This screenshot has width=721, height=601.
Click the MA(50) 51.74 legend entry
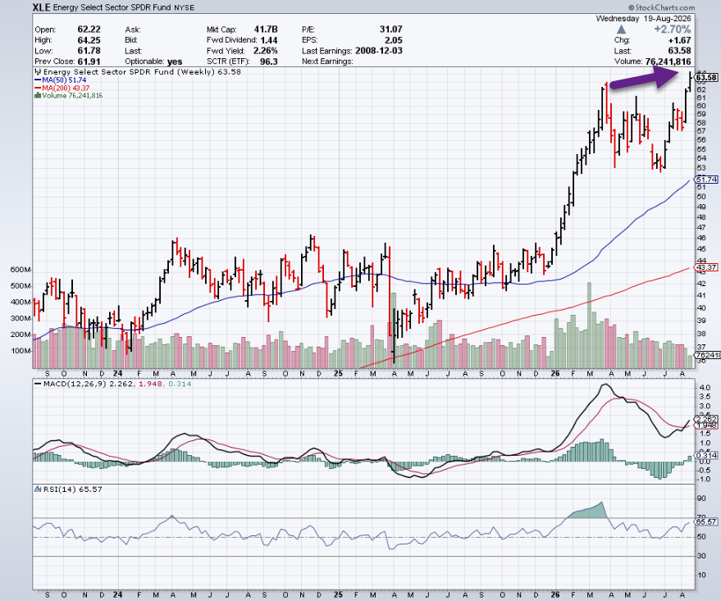point(60,80)
